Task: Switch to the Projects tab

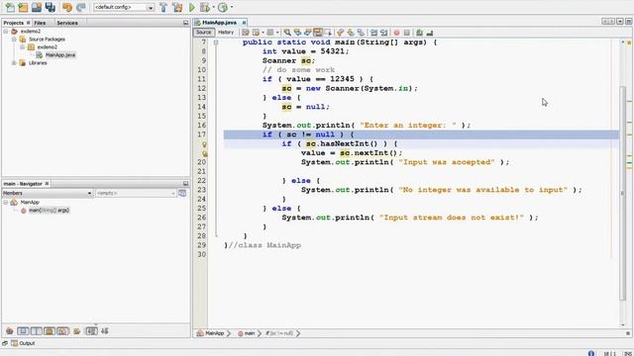Action: coord(13,23)
